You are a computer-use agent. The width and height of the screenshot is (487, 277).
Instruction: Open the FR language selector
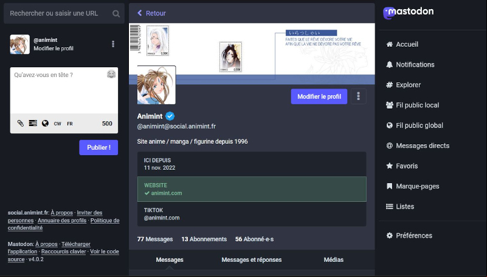point(70,124)
